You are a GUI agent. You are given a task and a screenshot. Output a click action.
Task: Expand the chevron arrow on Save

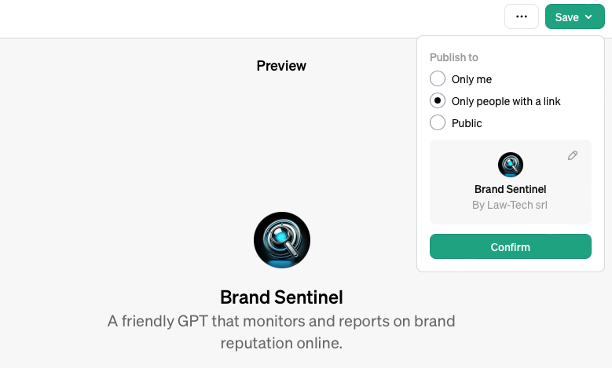[x=588, y=17]
